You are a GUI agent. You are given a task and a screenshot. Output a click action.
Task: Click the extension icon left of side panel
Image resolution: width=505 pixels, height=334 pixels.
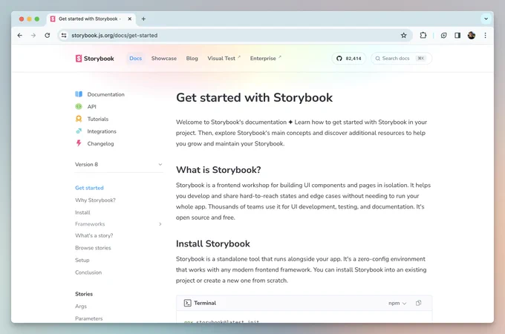coord(443,36)
